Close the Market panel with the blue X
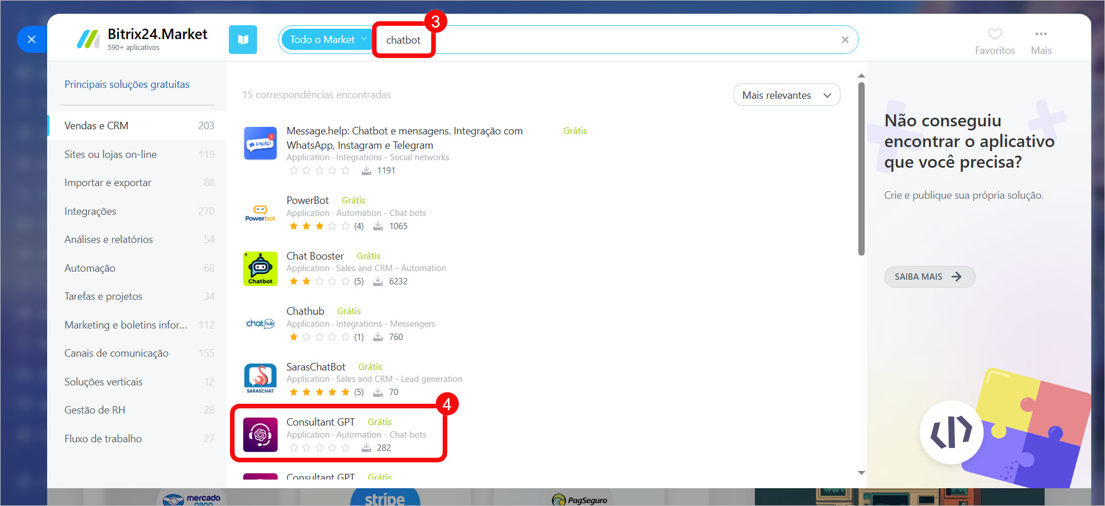 pyautogui.click(x=32, y=40)
